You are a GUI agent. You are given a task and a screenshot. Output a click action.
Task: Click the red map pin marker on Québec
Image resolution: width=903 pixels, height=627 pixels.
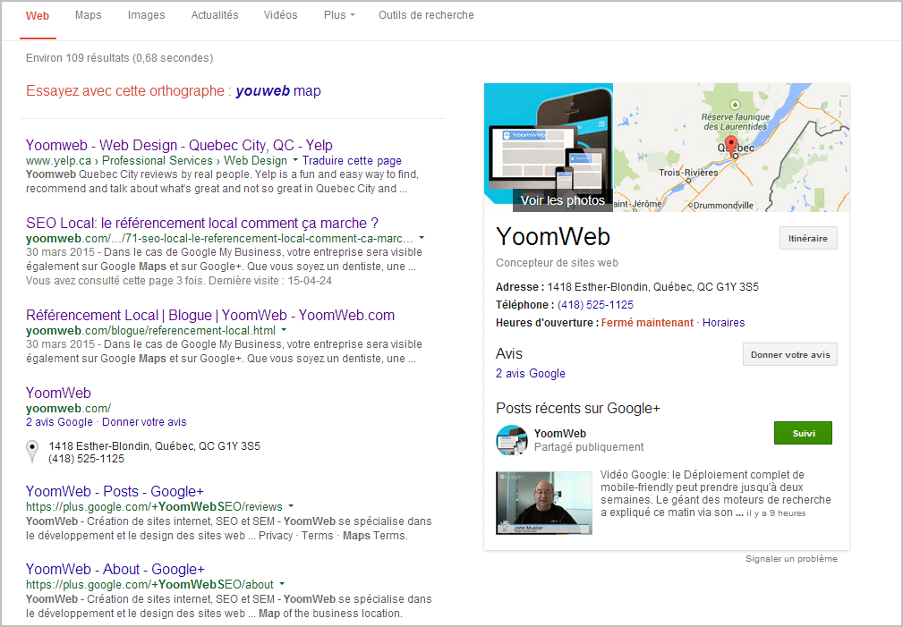[x=730, y=146]
